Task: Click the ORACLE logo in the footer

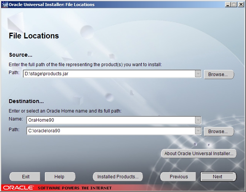Action: pyautogui.click(x=18, y=187)
